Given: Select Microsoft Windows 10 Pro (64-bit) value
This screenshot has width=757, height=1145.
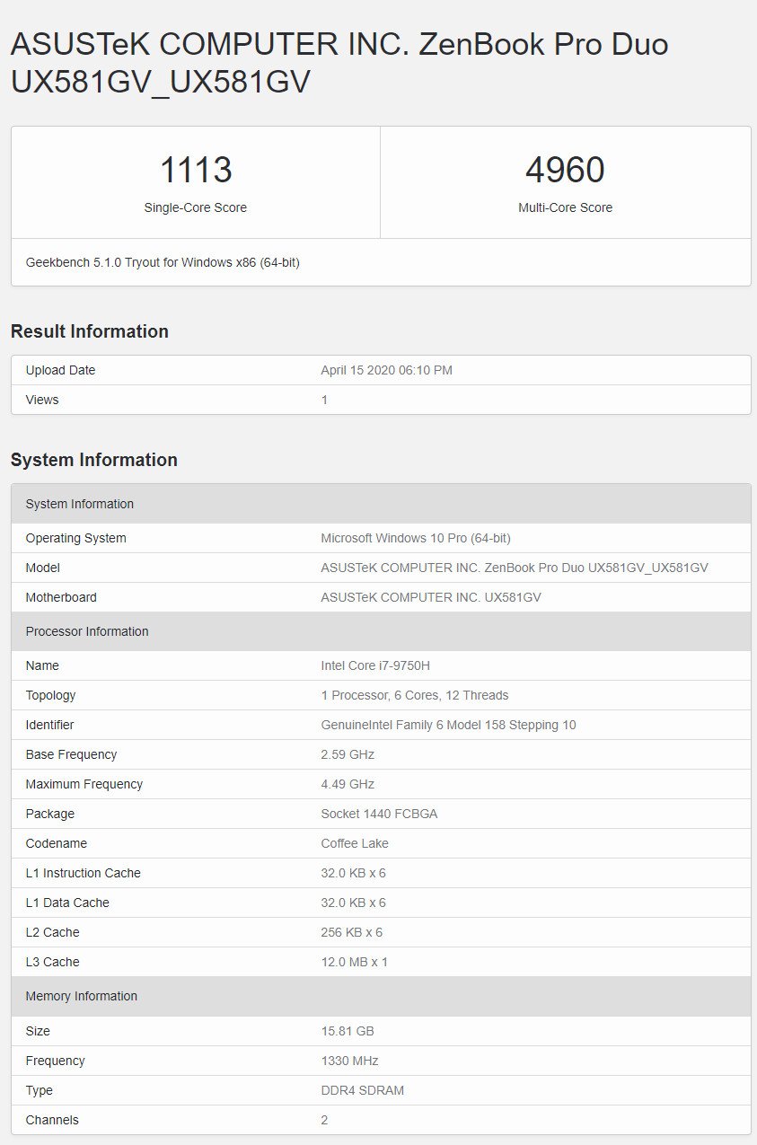Looking at the screenshot, I should point(416,538).
